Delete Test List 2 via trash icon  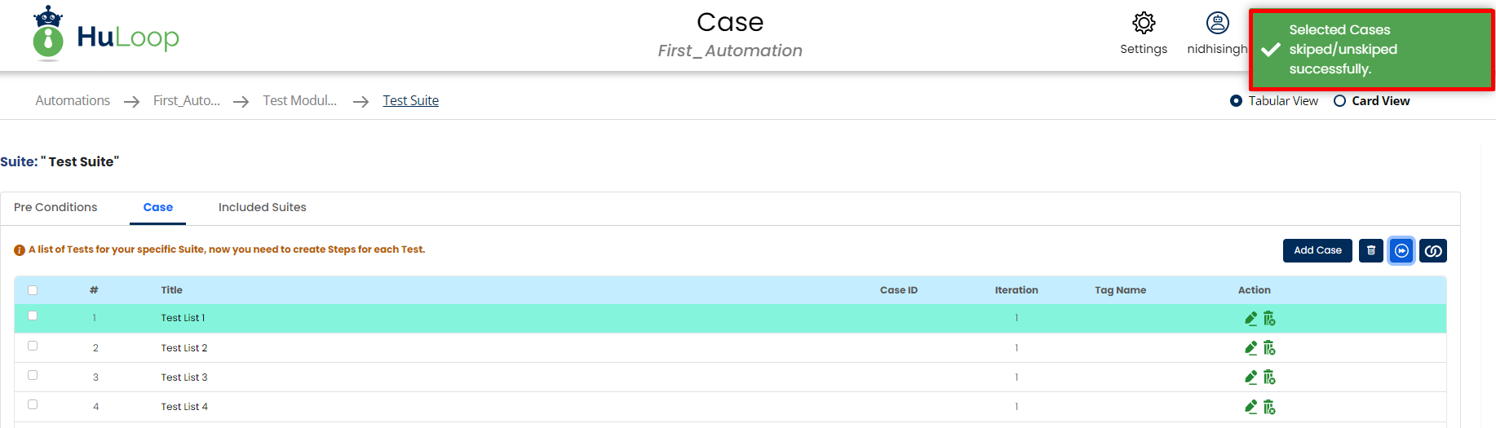coord(1269,348)
